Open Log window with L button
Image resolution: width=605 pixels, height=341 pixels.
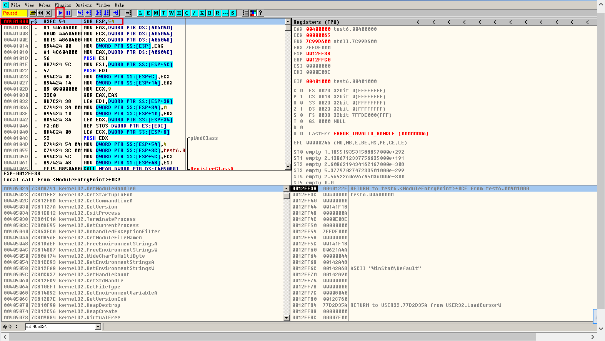[x=141, y=13]
